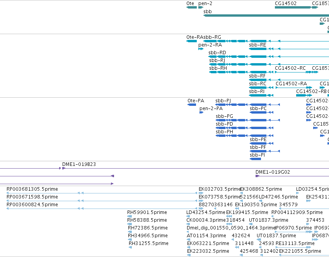Select the AT01154.3prime EST label
This screenshot has height=257, width=329.
(206, 236)
